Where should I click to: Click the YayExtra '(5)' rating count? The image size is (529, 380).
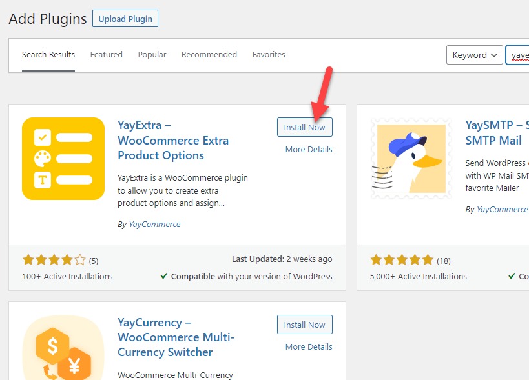(94, 261)
